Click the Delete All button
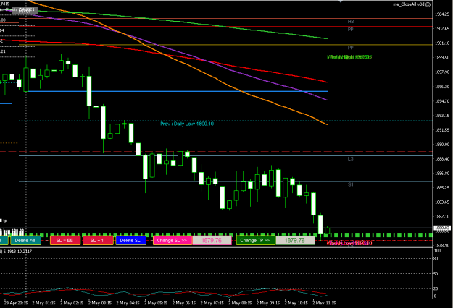Screen dimensions: 453x308 coord(25,240)
